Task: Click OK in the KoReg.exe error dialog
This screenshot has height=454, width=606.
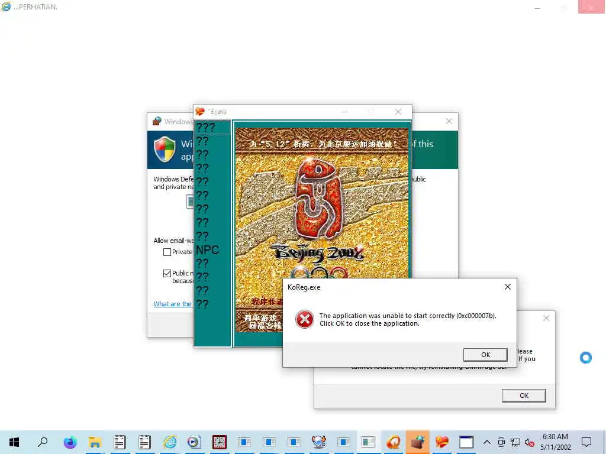Action: point(485,355)
